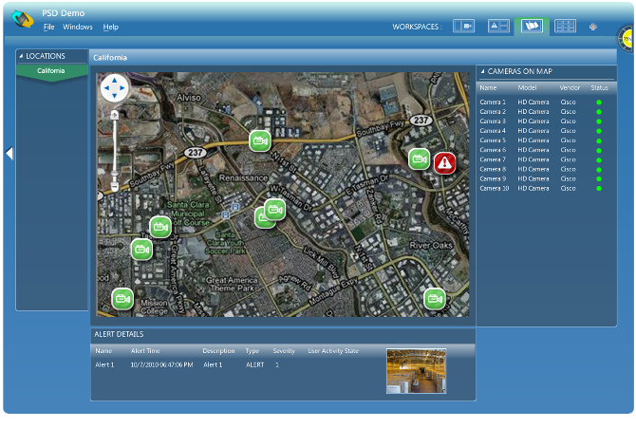This screenshot has height=428, width=636.
Task: Select the front camera marker on W Tasman Dr
Action: (x=275, y=210)
